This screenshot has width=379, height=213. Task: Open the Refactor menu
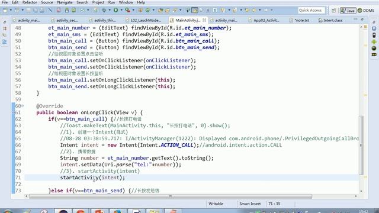pyautogui.click(x=30, y=2)
